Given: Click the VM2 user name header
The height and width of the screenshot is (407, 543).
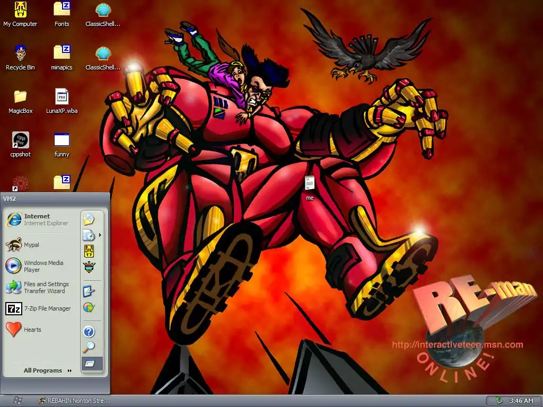Looking at the screenshot, I should pos(10,199).
